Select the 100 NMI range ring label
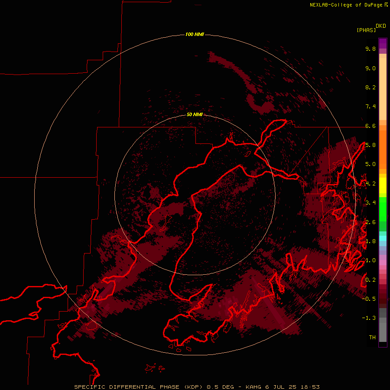The width and height of the screenshot is (390, 390). (x=195, y=34)
